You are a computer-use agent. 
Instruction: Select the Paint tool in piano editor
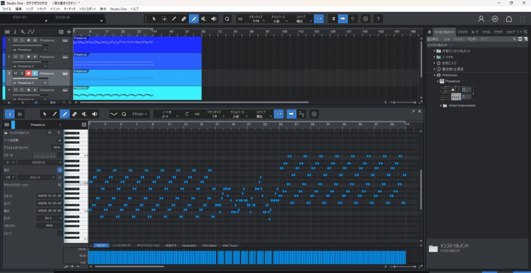tap(65, 114)
